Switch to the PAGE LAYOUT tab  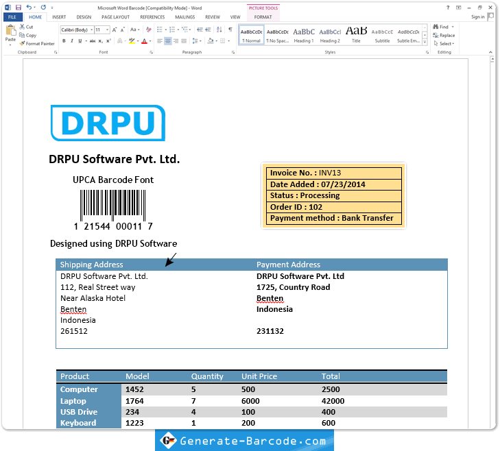(115, 17)
